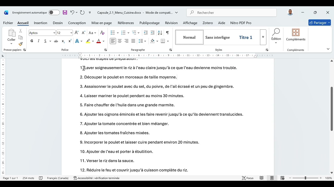Click the Partager button
Viewport: 334px width, 187px height.
point(320,23)
